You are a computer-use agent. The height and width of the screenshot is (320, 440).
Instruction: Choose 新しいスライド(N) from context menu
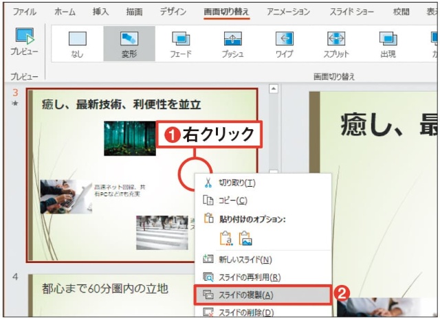pyautogui.click(x=263, y=260)
